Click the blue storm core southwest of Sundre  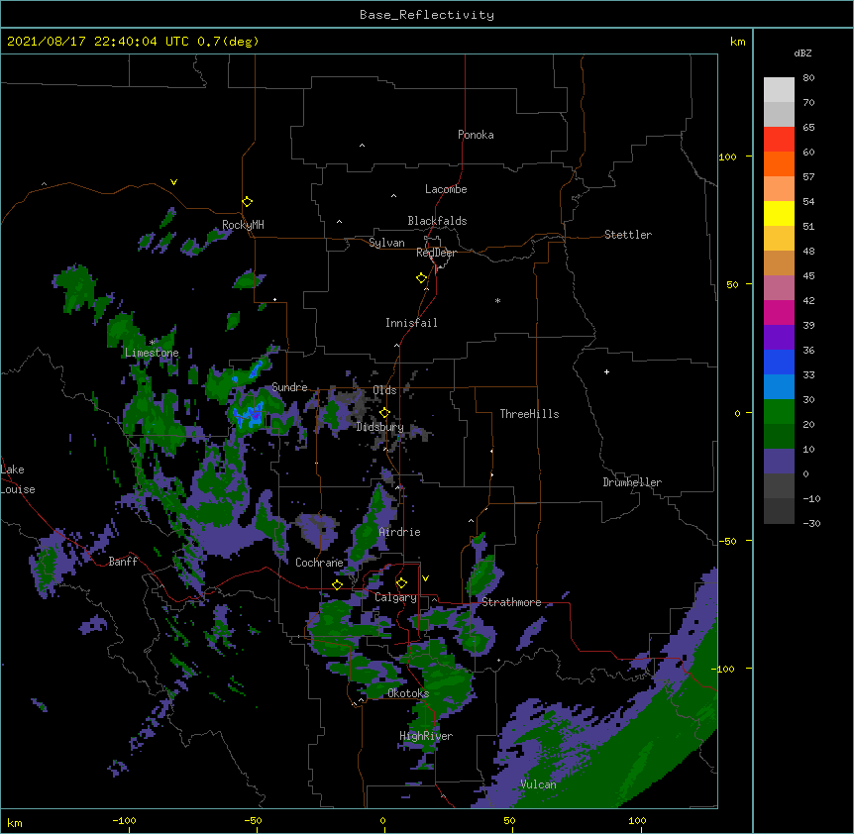coord(253,415)
